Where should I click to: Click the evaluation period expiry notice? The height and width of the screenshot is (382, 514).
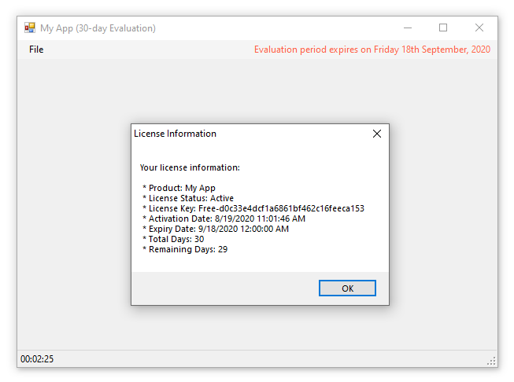point(372,50)
